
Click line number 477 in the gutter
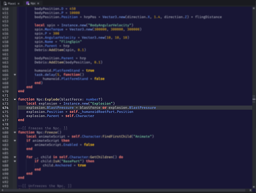tap(5, 120)
